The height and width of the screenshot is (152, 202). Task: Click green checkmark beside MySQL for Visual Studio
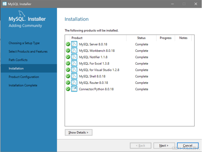[68, 70]
